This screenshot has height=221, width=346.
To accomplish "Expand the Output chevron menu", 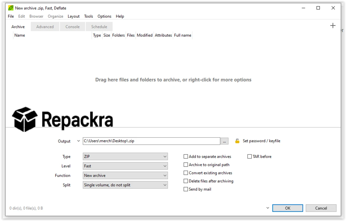I will (79, 141).
